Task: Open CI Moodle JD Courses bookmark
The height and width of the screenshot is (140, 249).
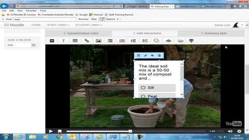Action: click(21, 15)
